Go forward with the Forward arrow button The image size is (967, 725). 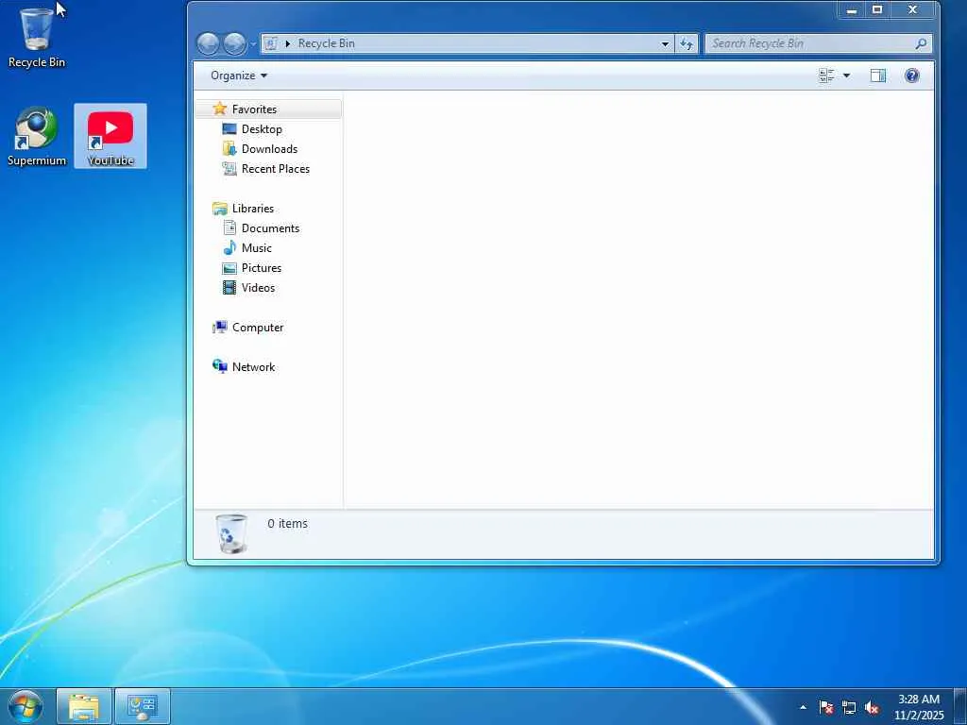[x=234, y=43]
